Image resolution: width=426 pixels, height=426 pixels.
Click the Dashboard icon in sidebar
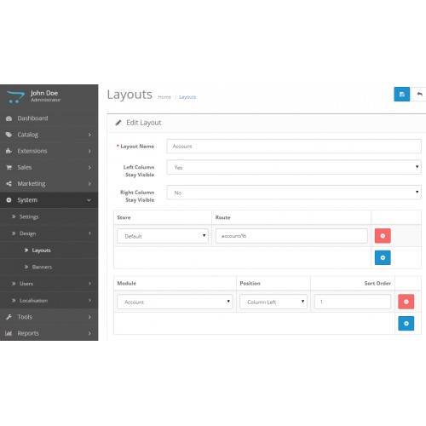pos(9,118)
